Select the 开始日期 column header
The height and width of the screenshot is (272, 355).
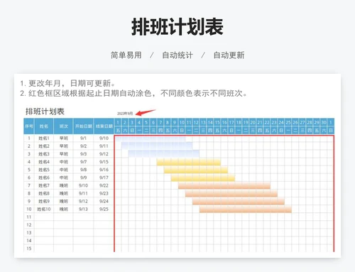point(83,126)
